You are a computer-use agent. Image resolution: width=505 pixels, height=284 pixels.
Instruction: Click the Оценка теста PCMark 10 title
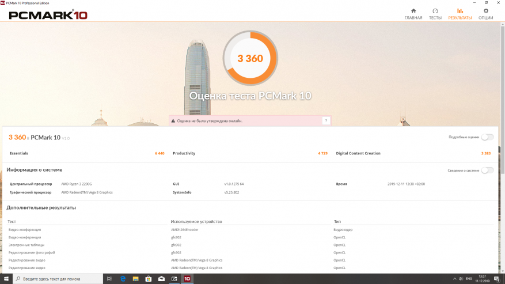coord(250,96)
